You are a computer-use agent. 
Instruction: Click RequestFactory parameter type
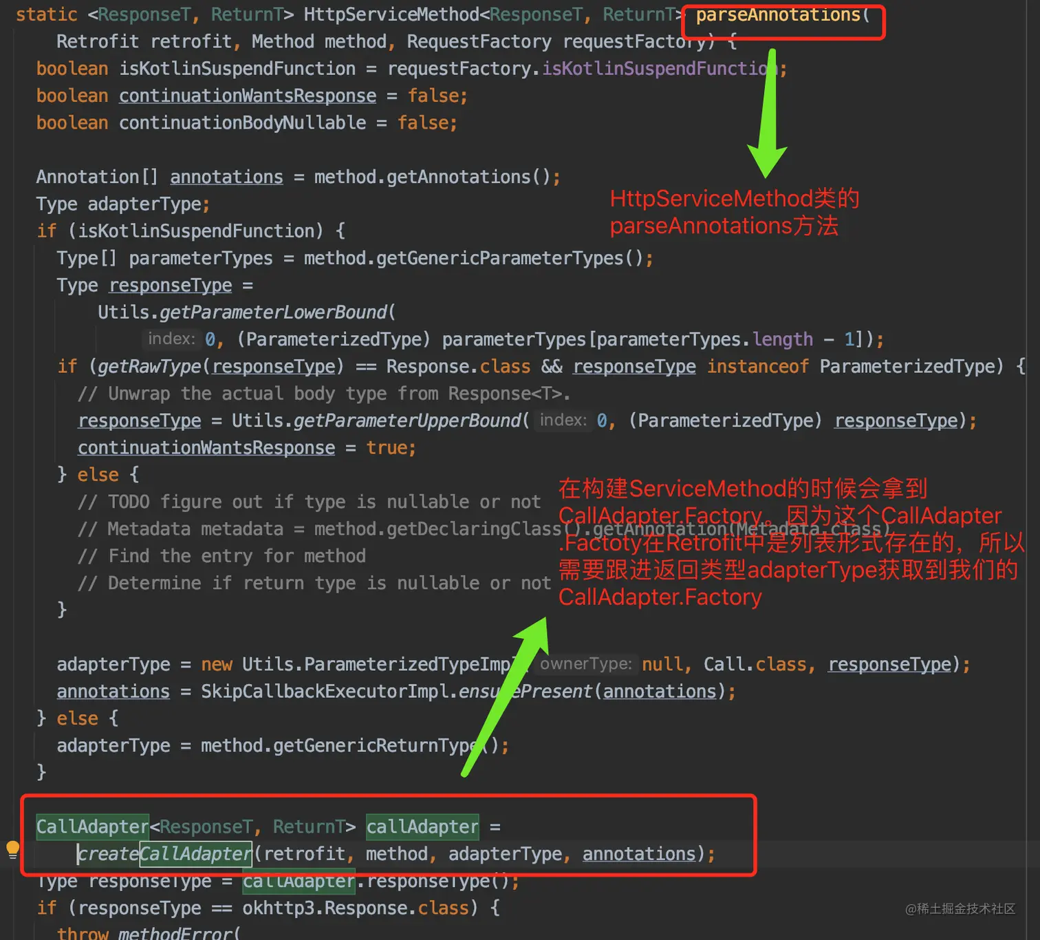(x=479, y=42)
